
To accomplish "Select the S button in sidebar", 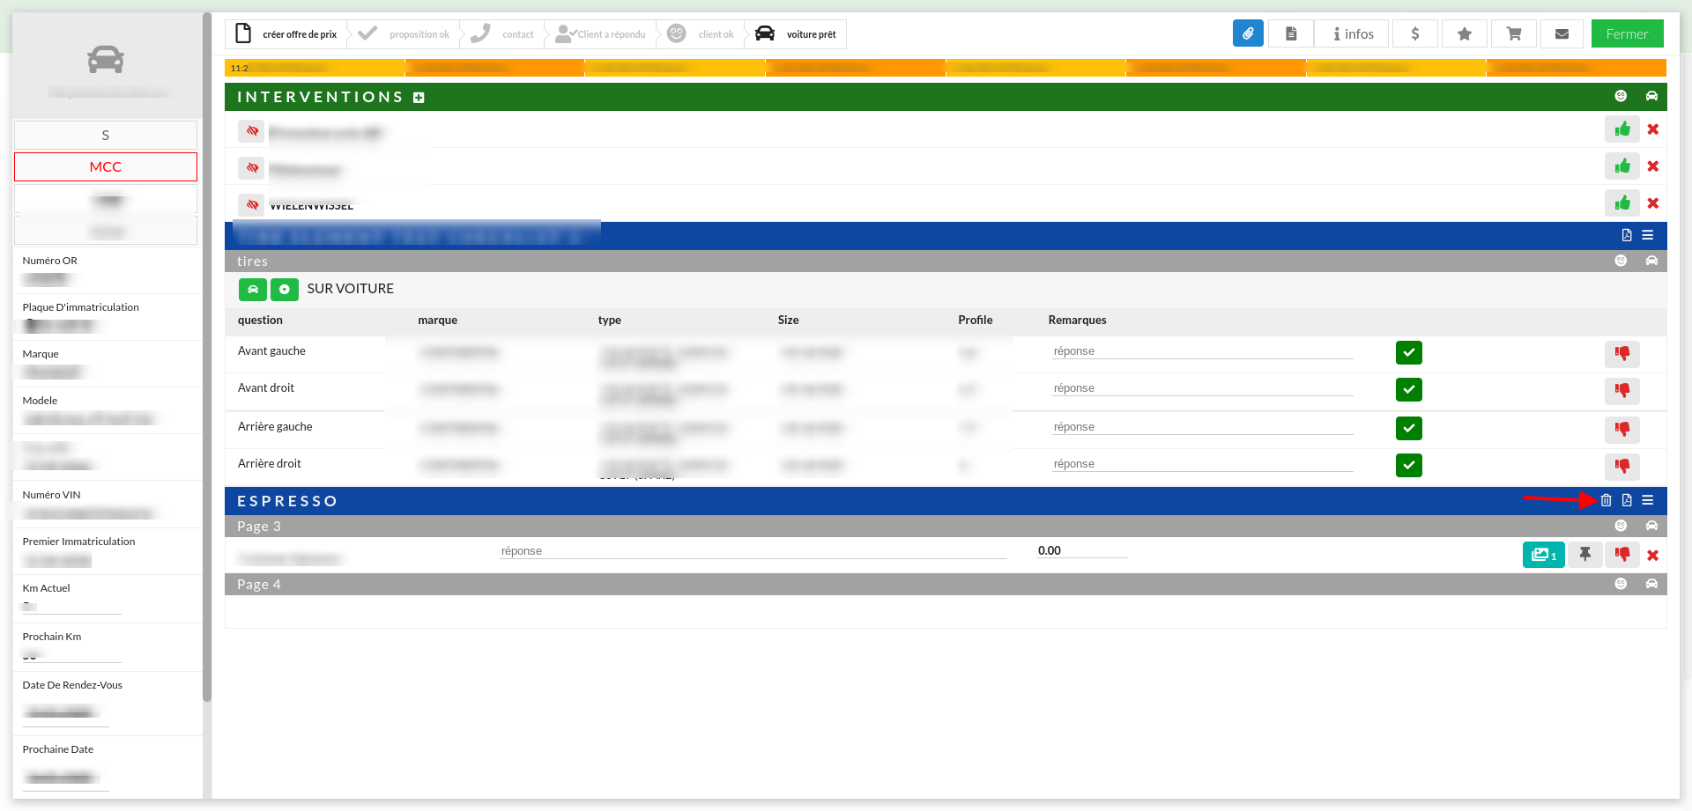I will (106, 136).
